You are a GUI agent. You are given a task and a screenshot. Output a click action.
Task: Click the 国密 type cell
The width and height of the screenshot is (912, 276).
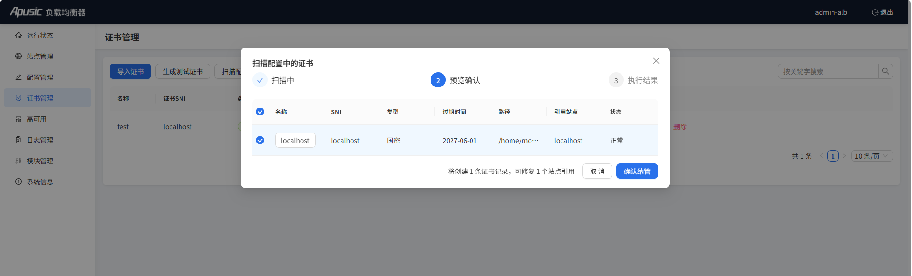coord(393,141)
